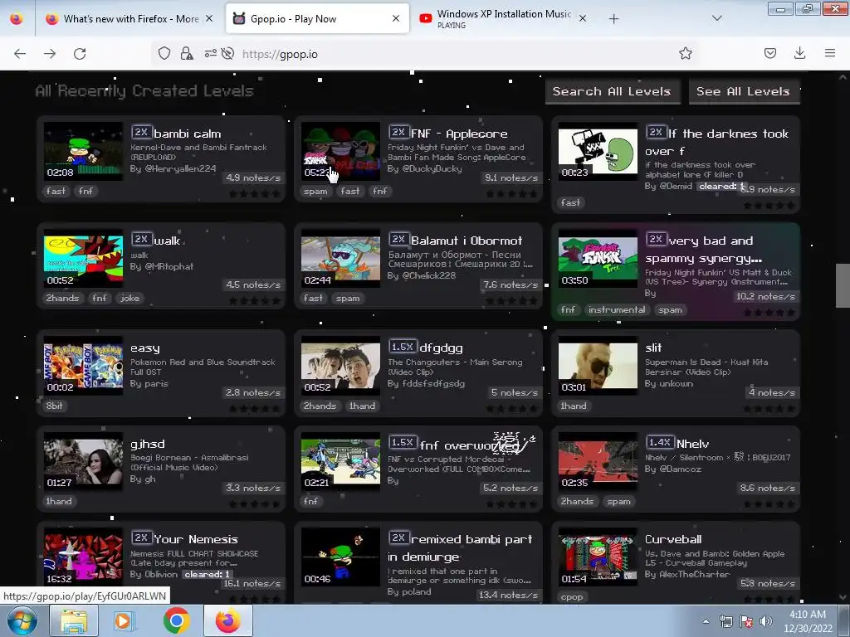
Task: Click the '1hand' tag on slit level
Action: 574,406
